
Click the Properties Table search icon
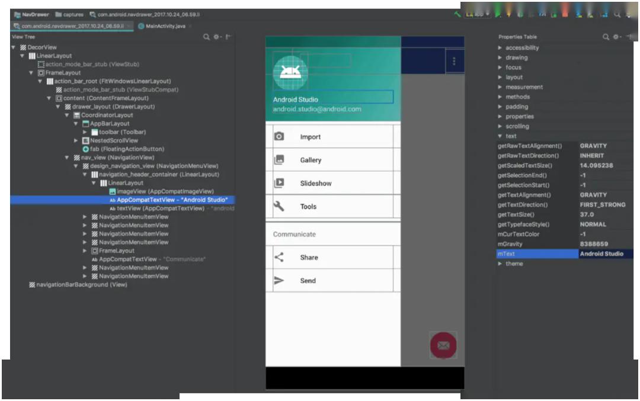click(606, 37)
